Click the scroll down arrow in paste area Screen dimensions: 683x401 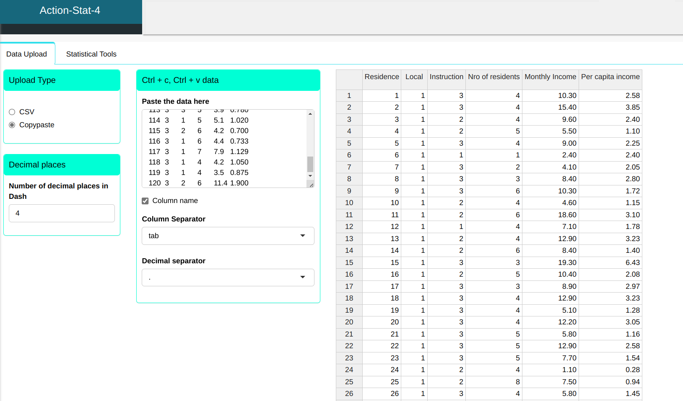pos(310,176)
